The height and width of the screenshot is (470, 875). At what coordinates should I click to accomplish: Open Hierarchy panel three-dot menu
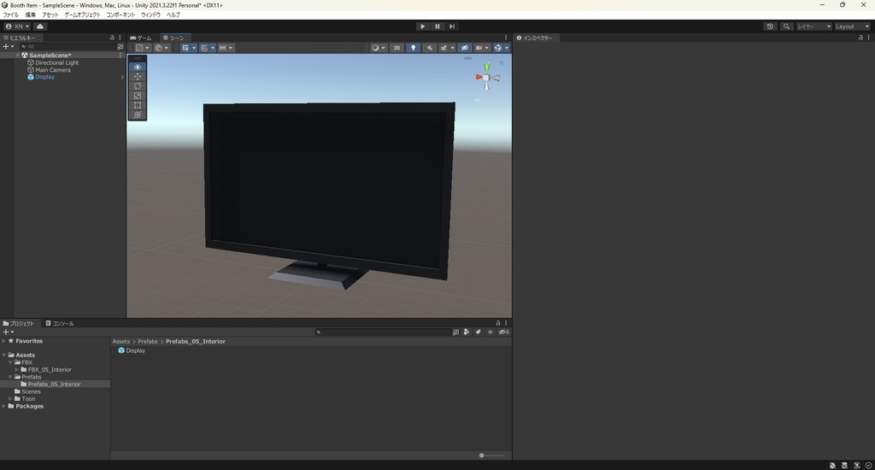120,38
